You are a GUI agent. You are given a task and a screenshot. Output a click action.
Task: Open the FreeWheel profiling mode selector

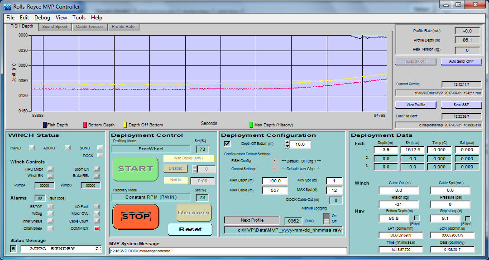pos(151,149)
